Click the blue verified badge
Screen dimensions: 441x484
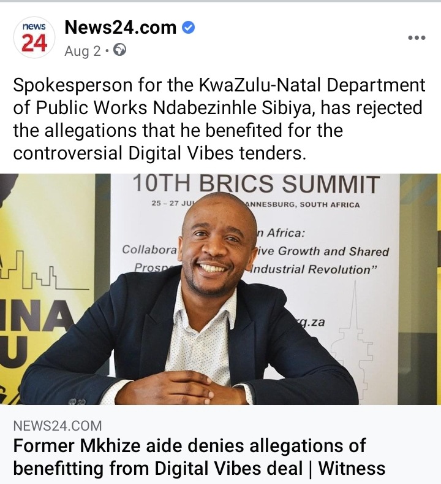pos(188,28)
